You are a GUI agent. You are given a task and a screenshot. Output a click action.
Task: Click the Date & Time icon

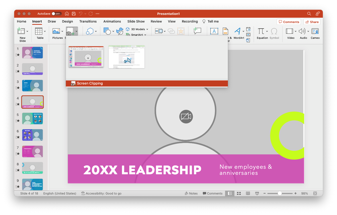point(248,29)
